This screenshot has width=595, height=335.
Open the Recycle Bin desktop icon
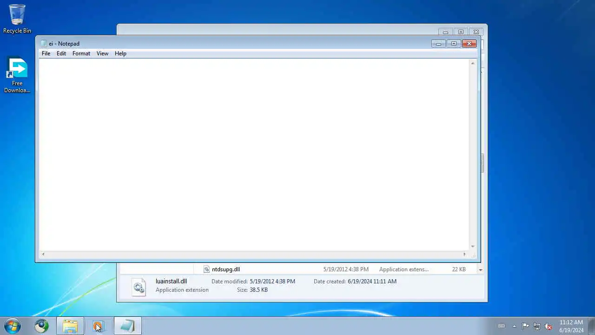[x=17, y=19]
